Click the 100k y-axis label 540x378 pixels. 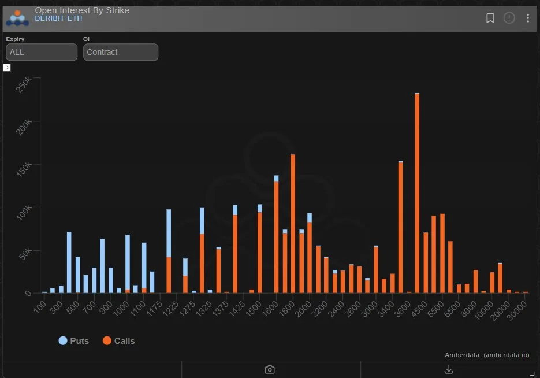24,213
